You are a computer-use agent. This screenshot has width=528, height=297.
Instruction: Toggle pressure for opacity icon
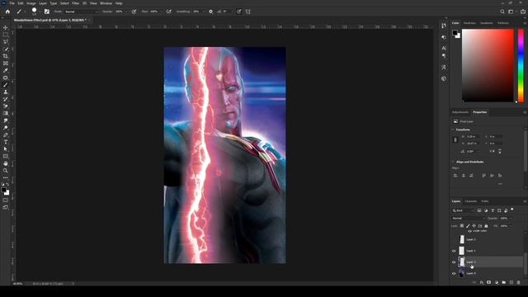tap(134, 12)
